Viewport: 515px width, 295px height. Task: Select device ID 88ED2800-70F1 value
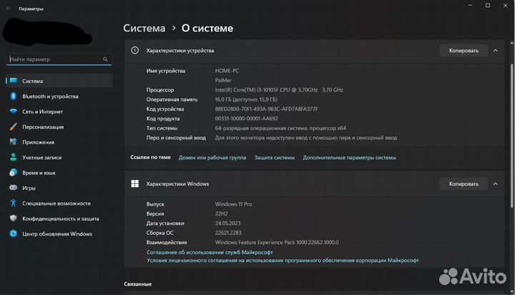pos(266,109)
